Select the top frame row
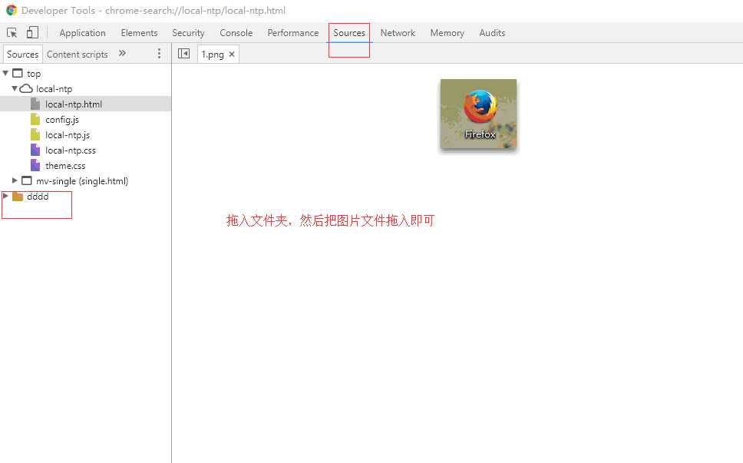 pyautogui.click(x=85, y=74)
